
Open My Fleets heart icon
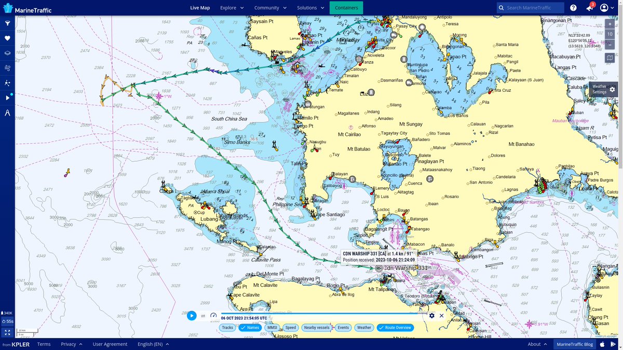(7, 38)
